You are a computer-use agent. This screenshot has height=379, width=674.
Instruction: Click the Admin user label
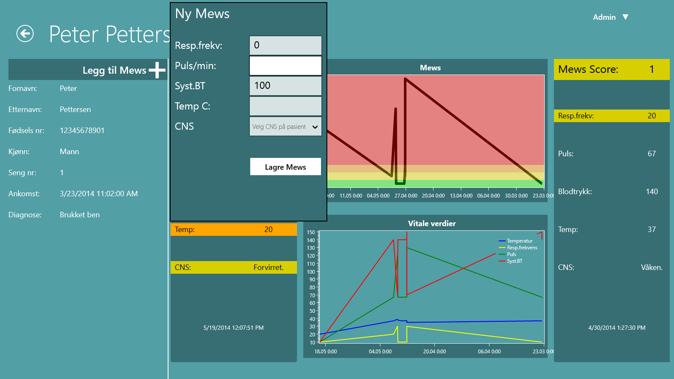pos(604,17)
